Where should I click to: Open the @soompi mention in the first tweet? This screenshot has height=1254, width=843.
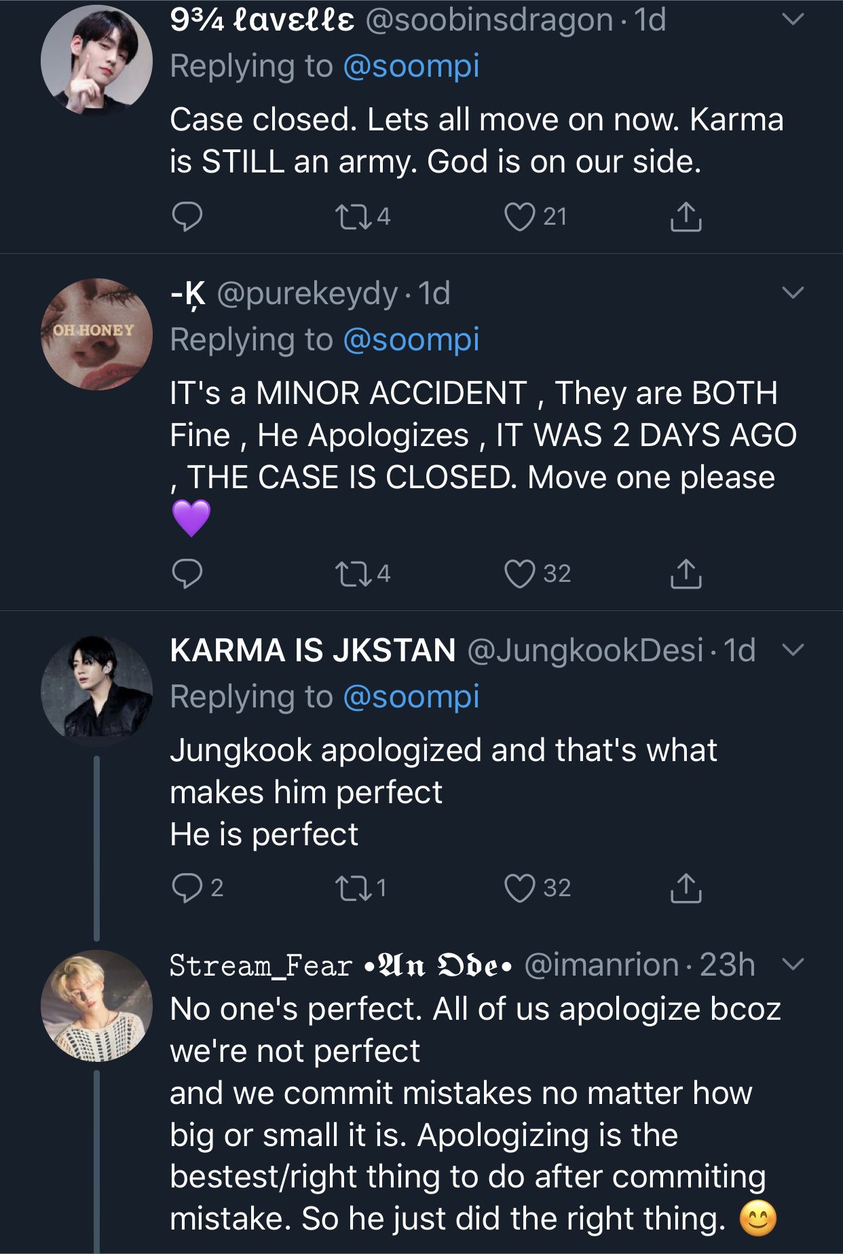pos(411,67)
